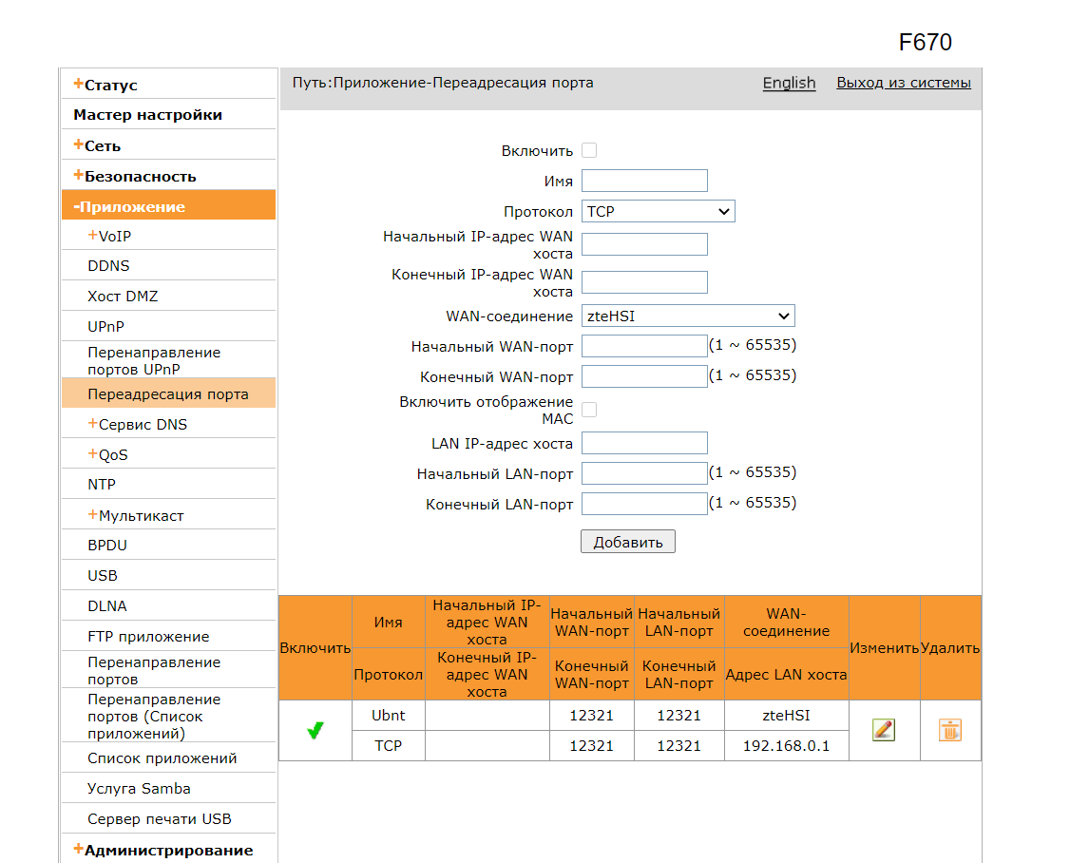The width and height of the screenshot is (1070, 863).
Task: Expand the Статус menu section
Action: (105, 85)
